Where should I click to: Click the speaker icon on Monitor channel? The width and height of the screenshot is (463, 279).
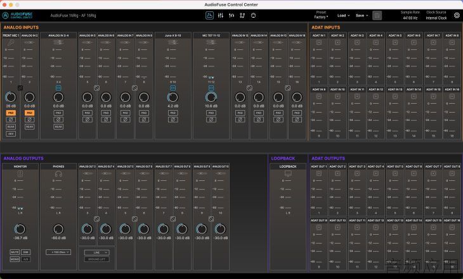point(20,174)
